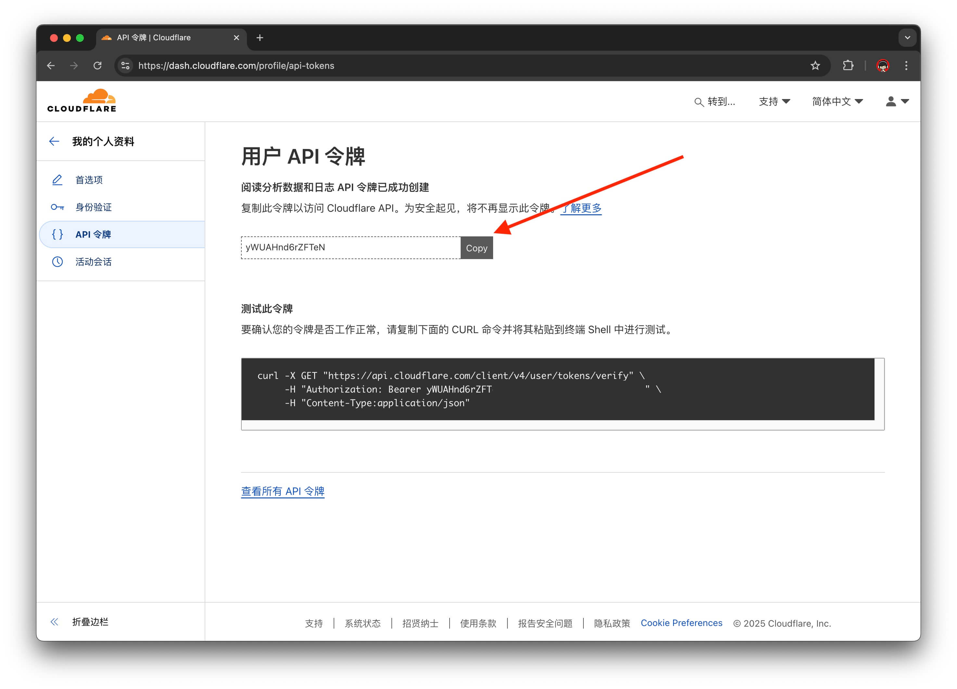
Task: Click the curl command code block
Action: [557, 389]
